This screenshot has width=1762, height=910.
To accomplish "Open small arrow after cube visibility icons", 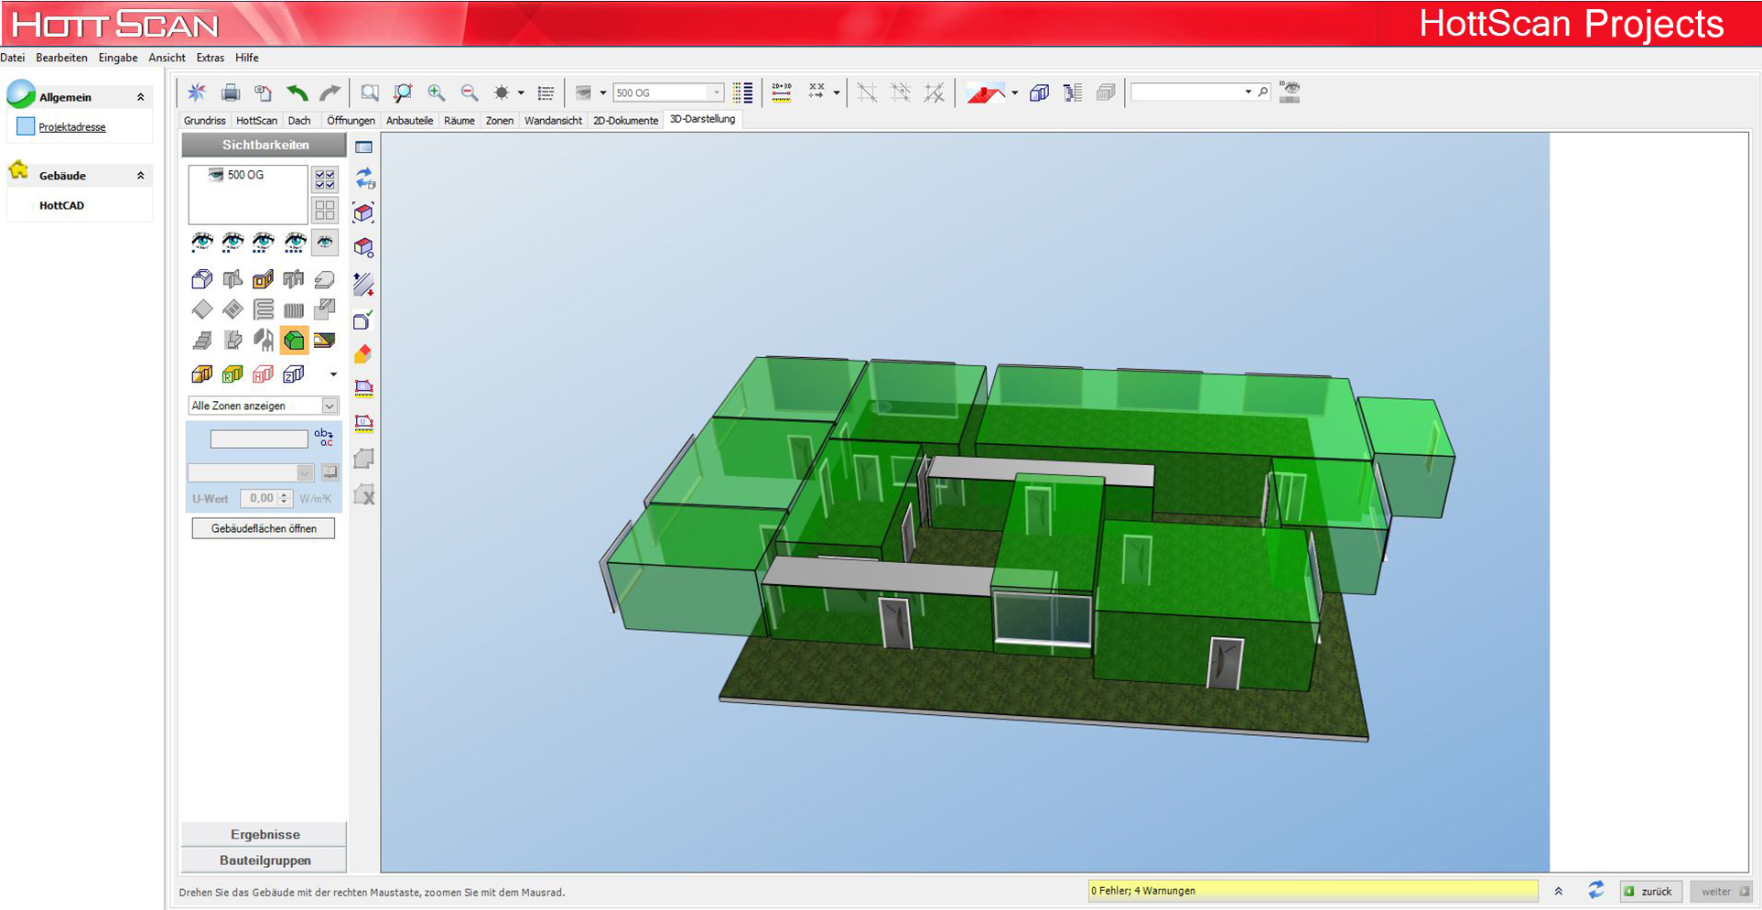I will (x=333, y=374).
